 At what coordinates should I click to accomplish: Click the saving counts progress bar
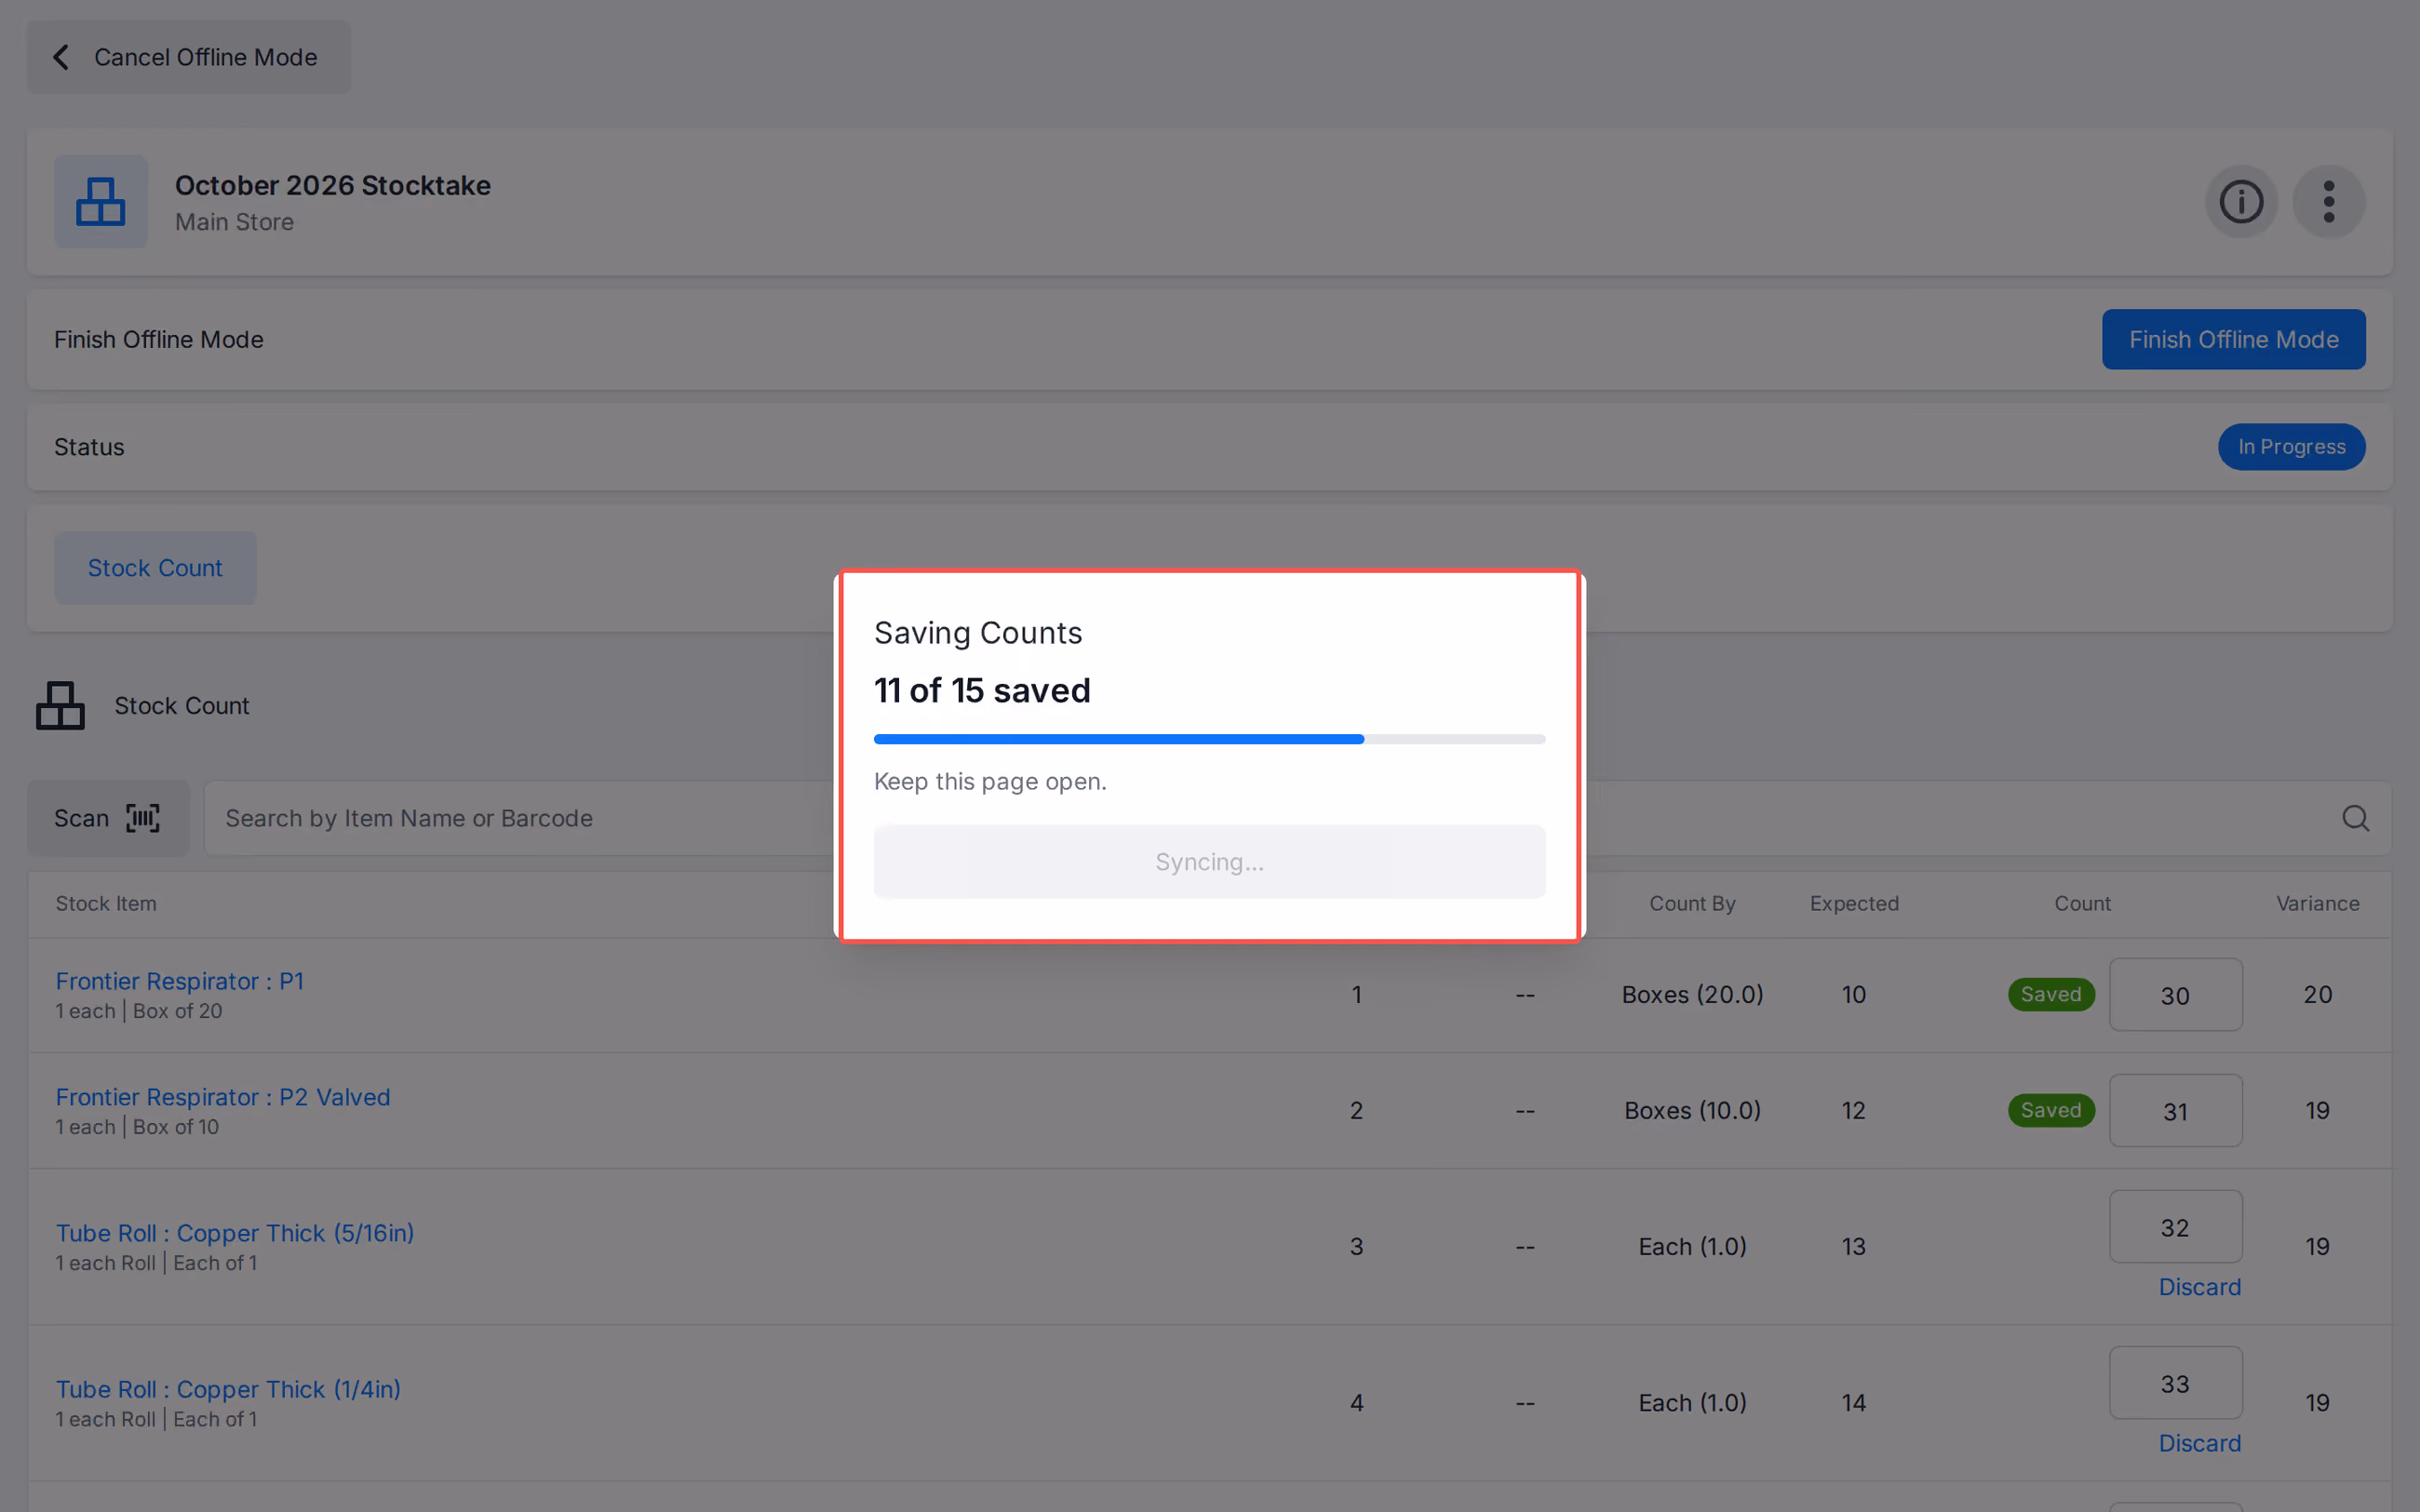pos(1209,739)
